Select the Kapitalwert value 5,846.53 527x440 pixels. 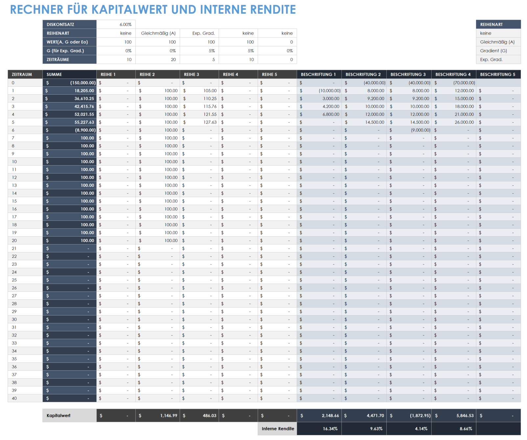pos(454,416)
